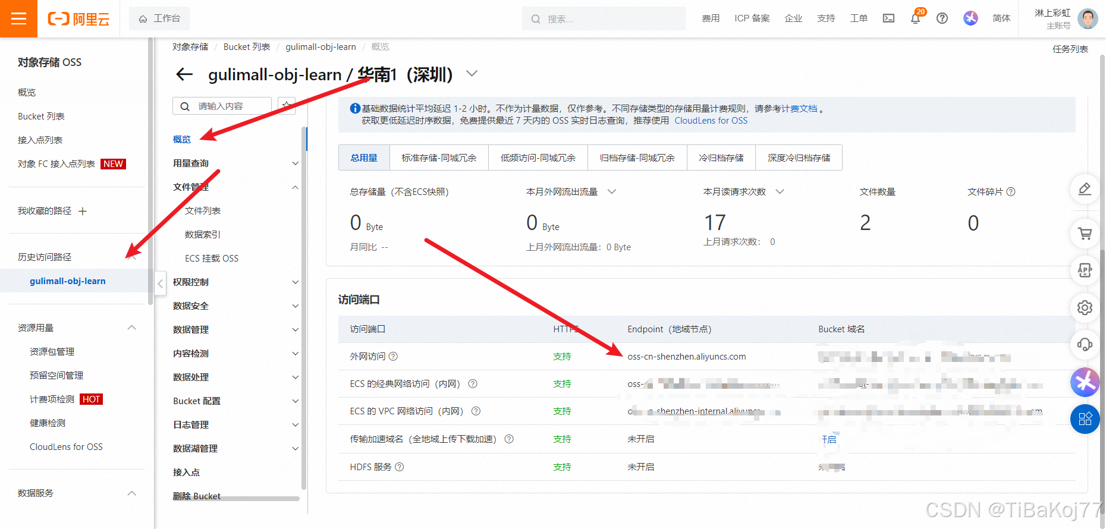Open 数据索引 menu item
The height and width of the screenshot is (529, 1106).
(x=203, y=235)
